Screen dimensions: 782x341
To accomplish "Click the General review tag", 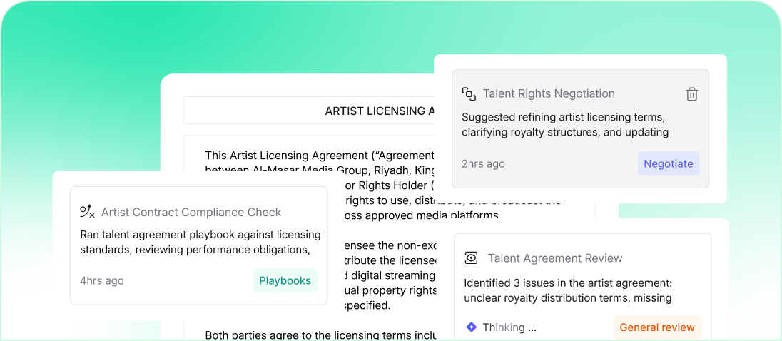I will click(656, 327).
